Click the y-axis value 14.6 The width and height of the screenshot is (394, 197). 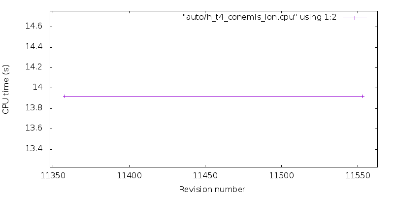coord(33,27)
